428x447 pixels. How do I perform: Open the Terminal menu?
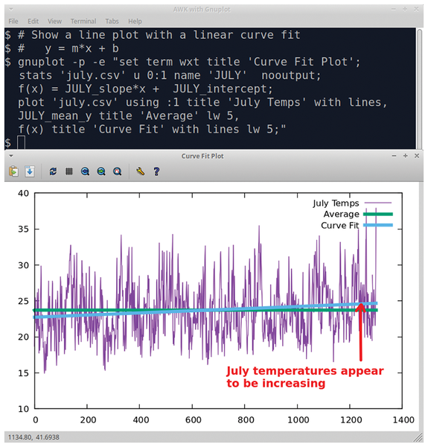pos(83,22)
